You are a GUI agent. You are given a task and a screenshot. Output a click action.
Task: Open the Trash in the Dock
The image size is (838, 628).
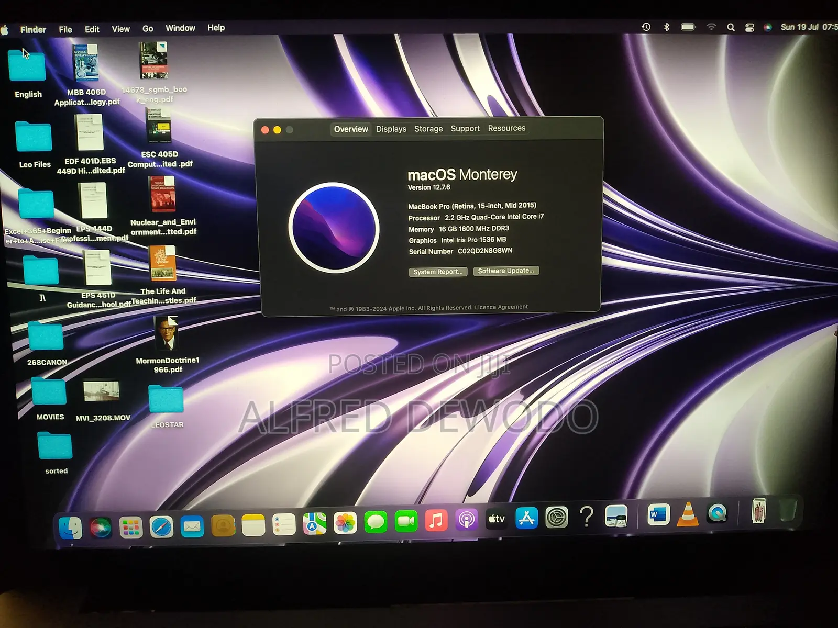click(787, 509)
